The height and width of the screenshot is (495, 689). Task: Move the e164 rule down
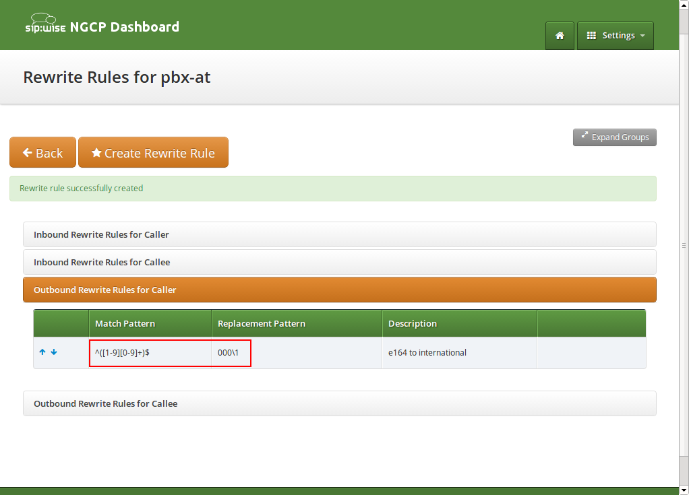point(54,352)
